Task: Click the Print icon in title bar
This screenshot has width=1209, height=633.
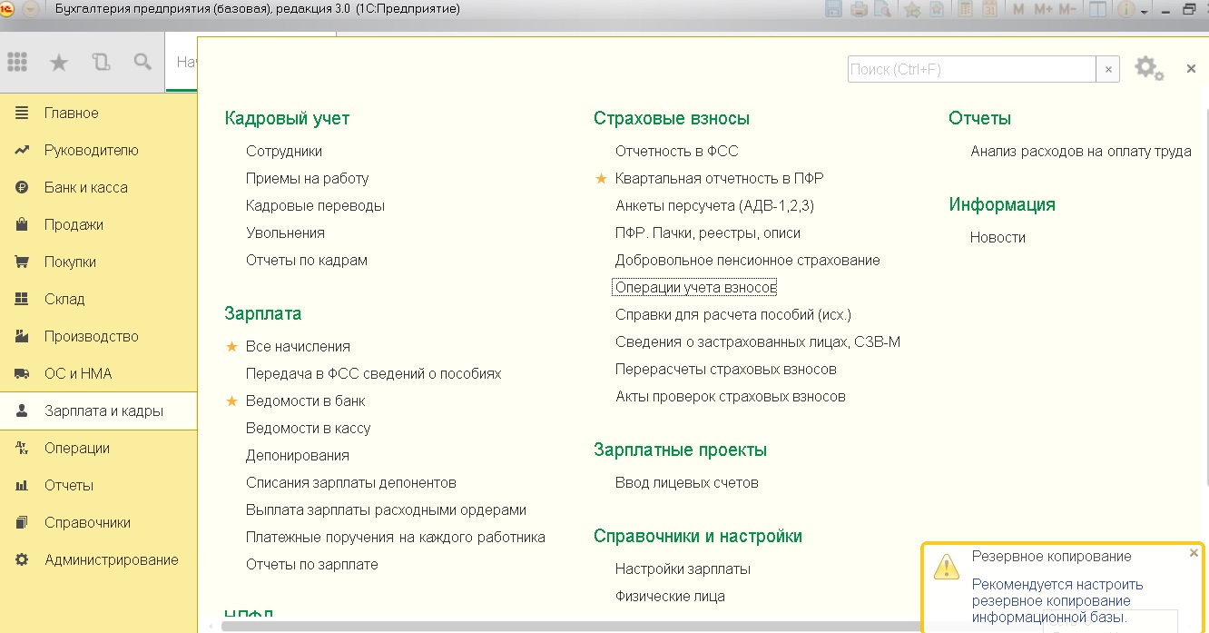Action: (x=859, y=9)
